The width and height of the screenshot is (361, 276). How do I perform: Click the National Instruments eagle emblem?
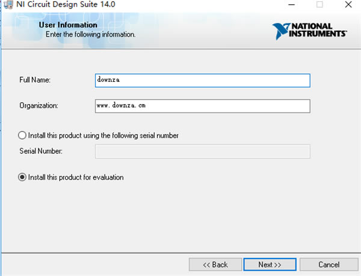point(282,31)
